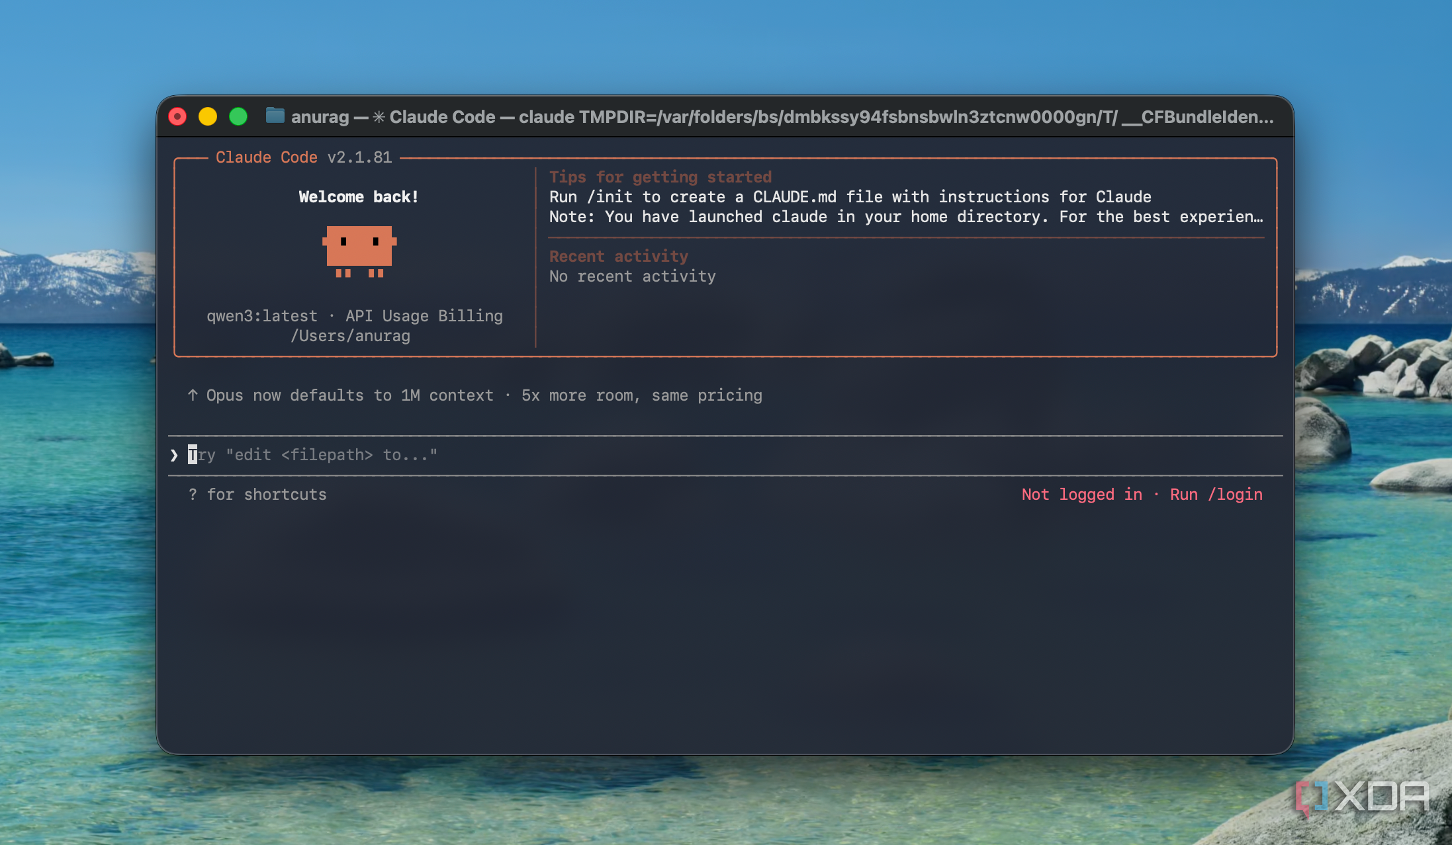Click the "Run /login" hint text

[x=1216, y=495]
